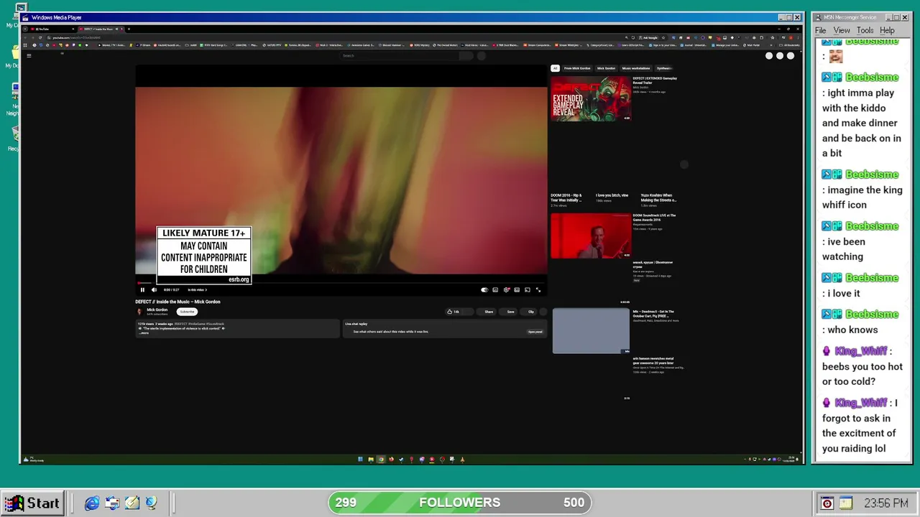Viewport: 920px width, 517px height.
Task: Mute the video with the speaker icon
Action: coord(154,290)
